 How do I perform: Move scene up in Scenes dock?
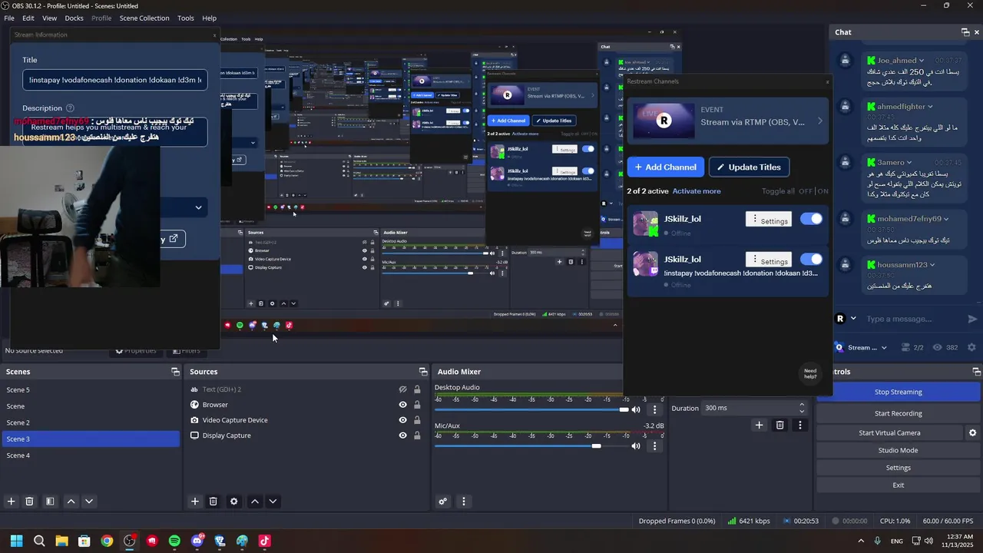pyautogui.click(x=71, y=502)
